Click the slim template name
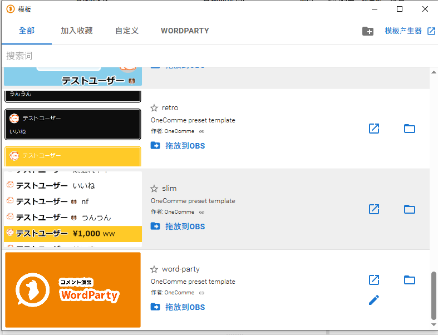438x335 pixels. click(169, 189)
